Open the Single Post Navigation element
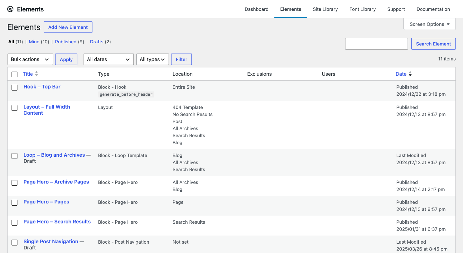This screenshot has height=253, width=463. point(51,241)
